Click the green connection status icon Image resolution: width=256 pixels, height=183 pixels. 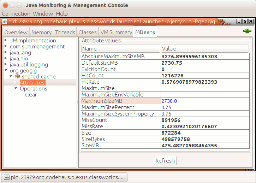(247, 31)
